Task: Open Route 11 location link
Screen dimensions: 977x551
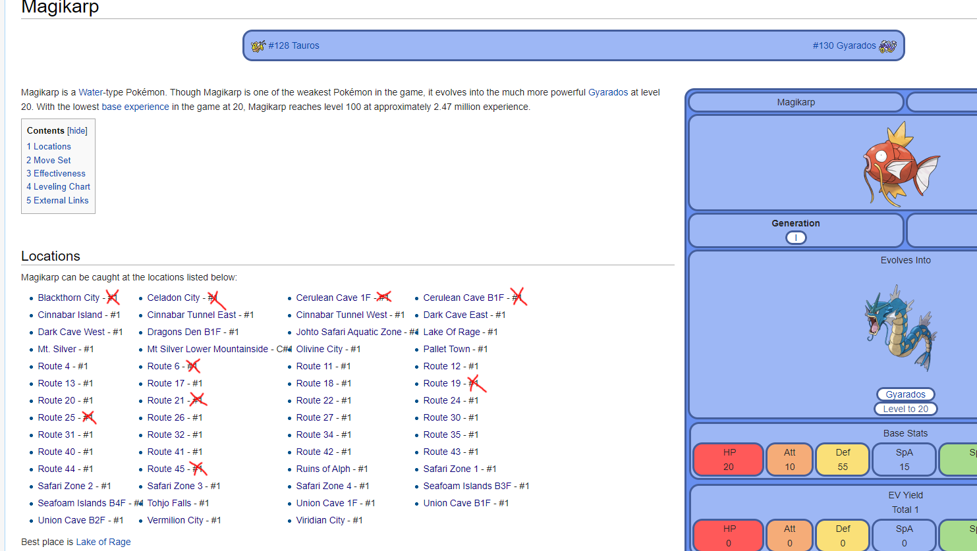Action: click(314, 366)
